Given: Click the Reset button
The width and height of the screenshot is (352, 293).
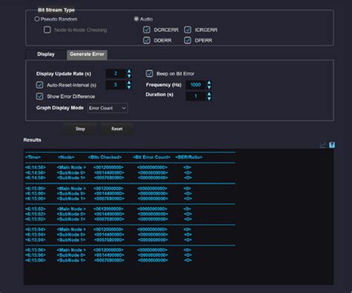Looking at the screenshot, I should (117, 129).
